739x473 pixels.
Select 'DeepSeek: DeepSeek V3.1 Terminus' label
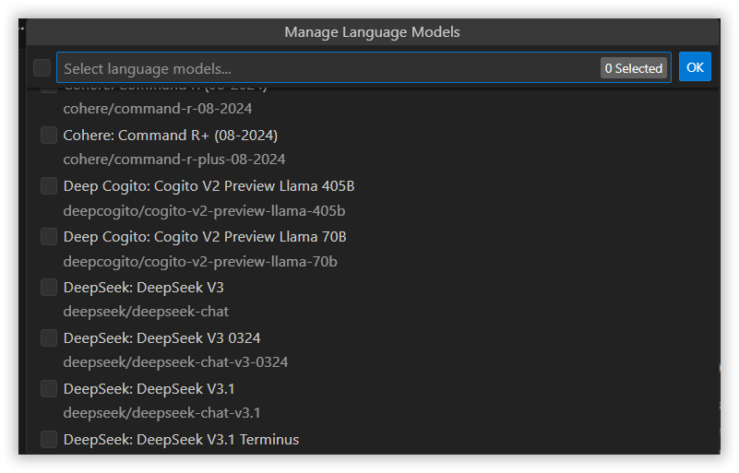tap(182, 440)
